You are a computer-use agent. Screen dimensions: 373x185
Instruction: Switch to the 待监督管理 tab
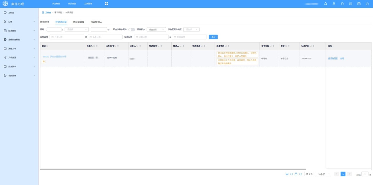click(x=78, y=22)
